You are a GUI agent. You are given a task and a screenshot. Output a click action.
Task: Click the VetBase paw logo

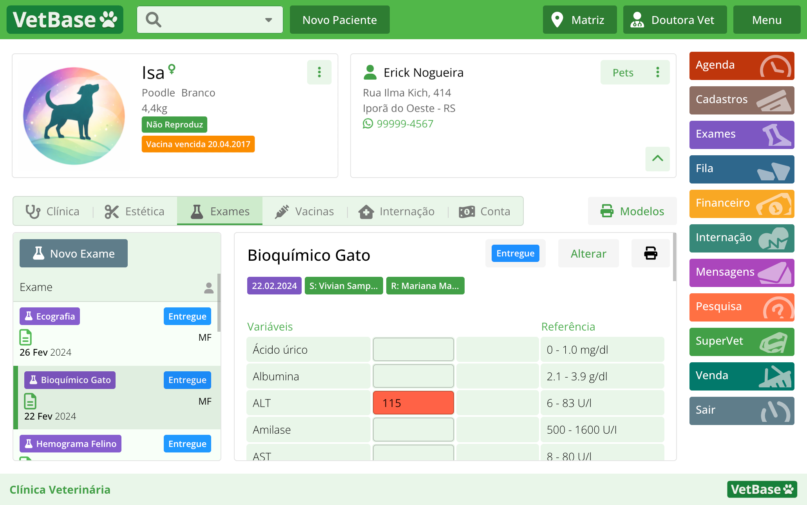[x=65, y=20]
